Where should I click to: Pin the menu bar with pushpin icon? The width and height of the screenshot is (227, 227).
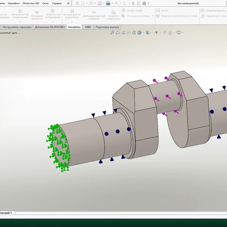(68, 3)
